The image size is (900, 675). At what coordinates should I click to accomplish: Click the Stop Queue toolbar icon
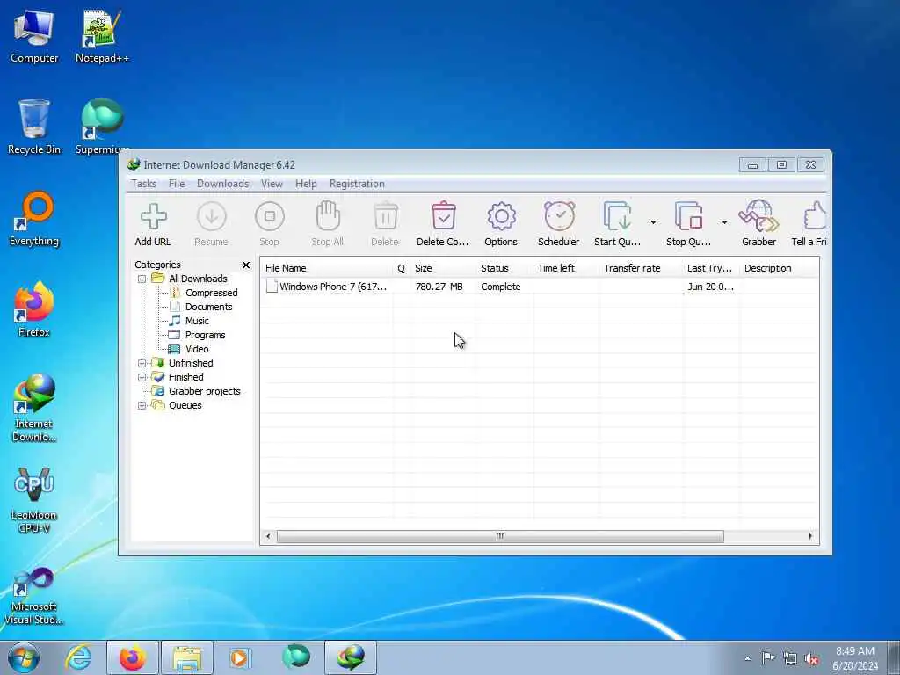point(688,216)
